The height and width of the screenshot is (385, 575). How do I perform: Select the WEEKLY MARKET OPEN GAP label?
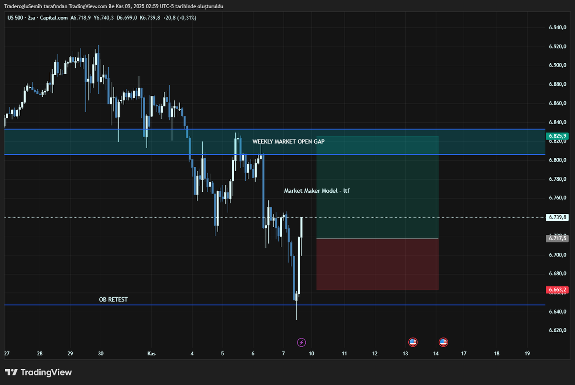(x=288, y=142)
